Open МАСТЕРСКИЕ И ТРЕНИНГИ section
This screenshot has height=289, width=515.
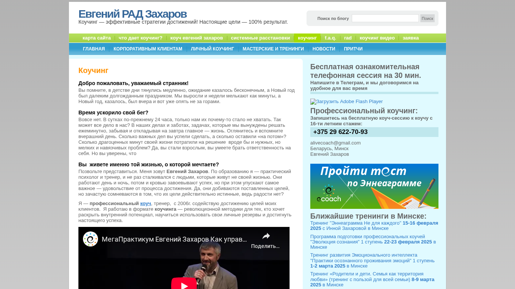[x=273, y=49]
